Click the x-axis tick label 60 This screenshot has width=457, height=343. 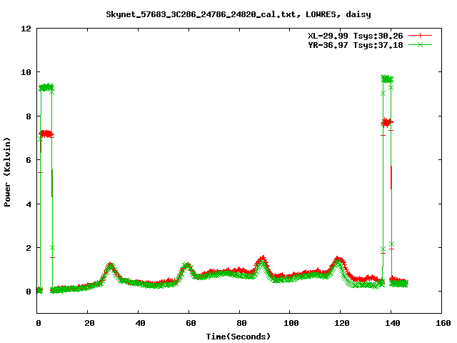(x=191, y=323)
